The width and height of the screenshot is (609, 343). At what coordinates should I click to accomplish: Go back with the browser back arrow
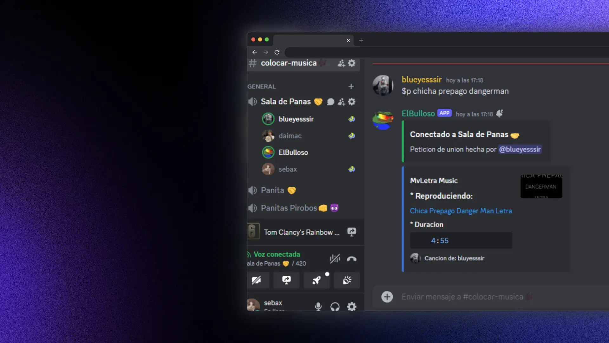click(x=254, y=52)
